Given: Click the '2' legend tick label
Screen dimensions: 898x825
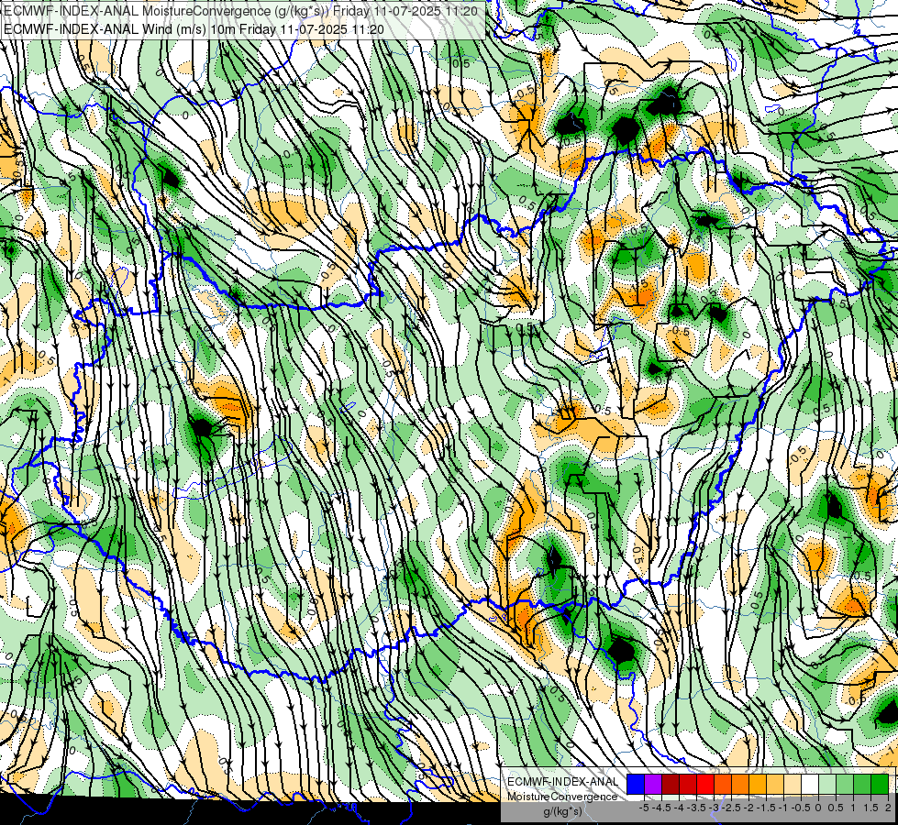Looking at the screenshot, I should (x=888, y=808).
